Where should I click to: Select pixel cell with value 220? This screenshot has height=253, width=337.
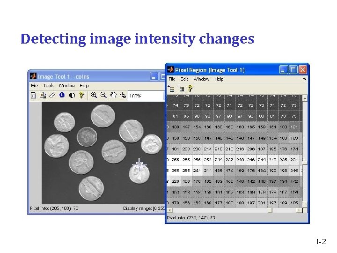176,181
